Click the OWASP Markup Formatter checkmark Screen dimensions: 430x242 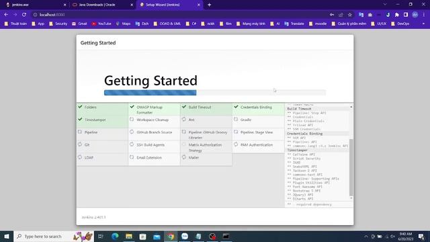click(x=132, y=107)
